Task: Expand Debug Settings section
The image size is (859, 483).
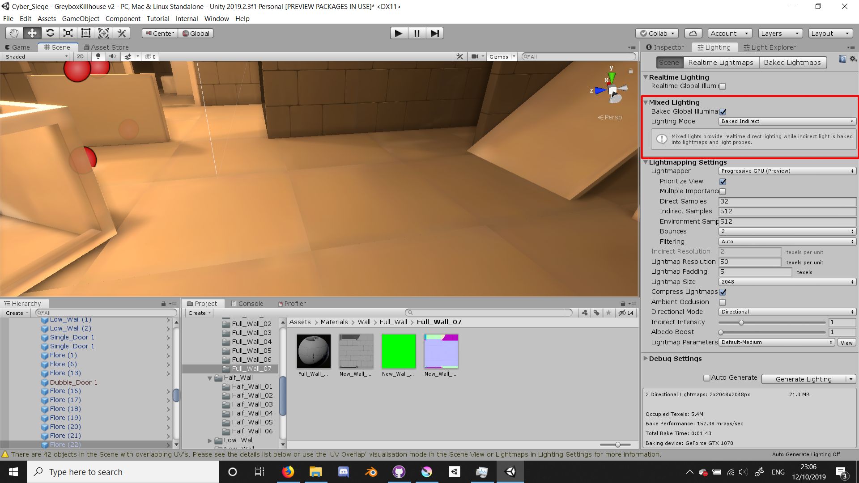Action: click(646, 358)
